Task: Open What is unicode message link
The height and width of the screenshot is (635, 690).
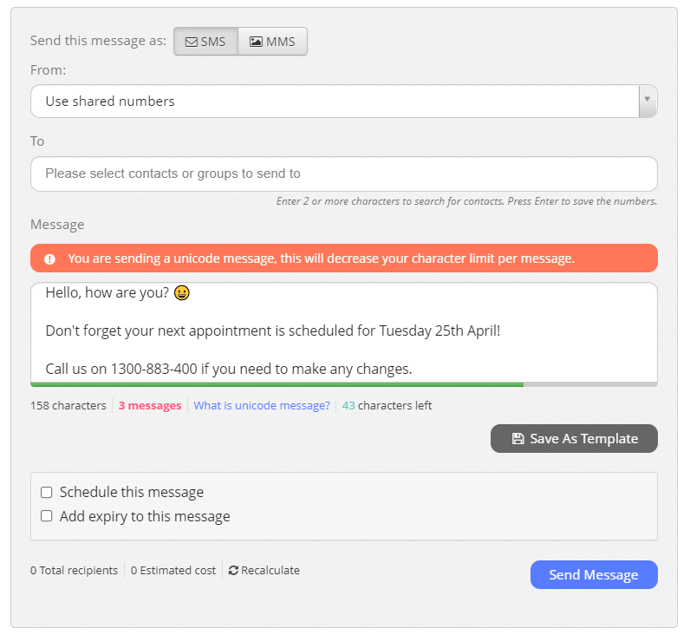Action: [262, 406]
